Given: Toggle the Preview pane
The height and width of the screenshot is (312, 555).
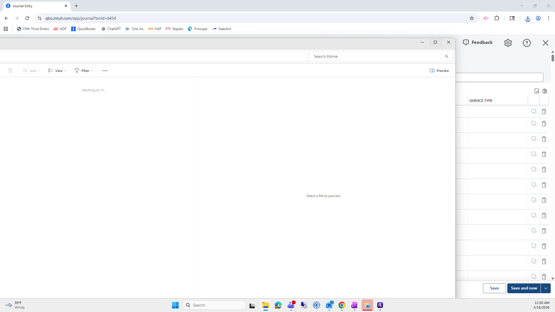Looking at the screenshot, I should point(439,71).
